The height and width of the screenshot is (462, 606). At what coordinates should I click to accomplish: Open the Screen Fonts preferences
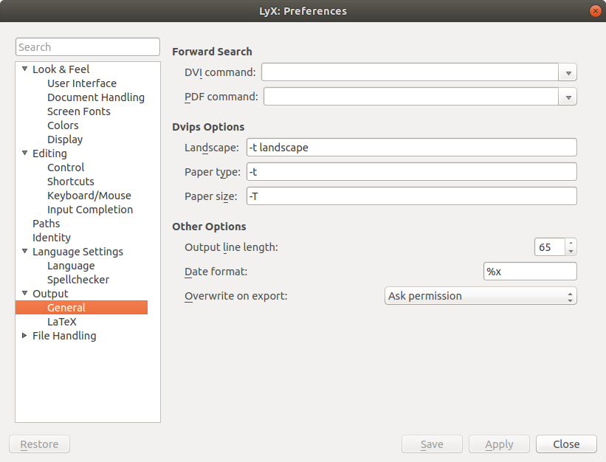[x=78, y=111]
